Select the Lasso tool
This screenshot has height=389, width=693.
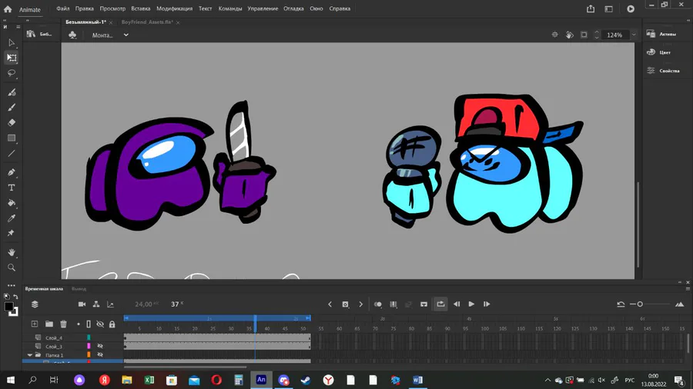tap(12, 73)
